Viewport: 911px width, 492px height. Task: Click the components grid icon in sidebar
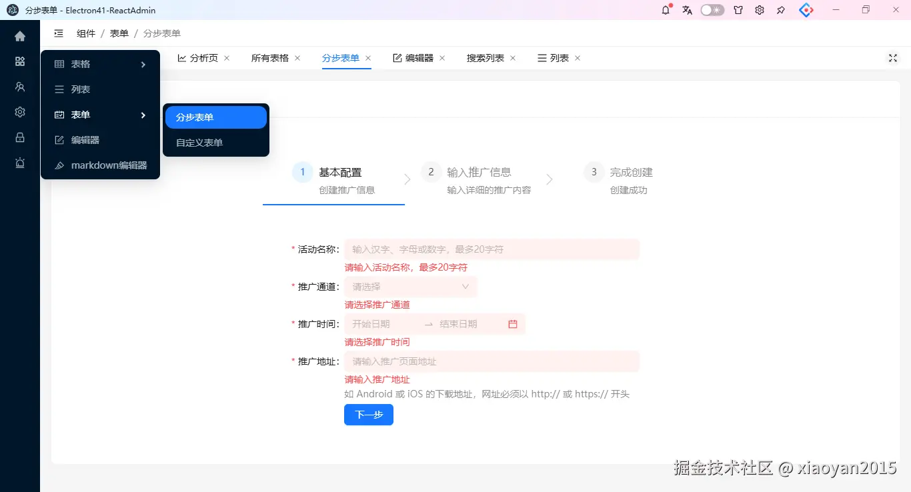click(x=20, y=61)
